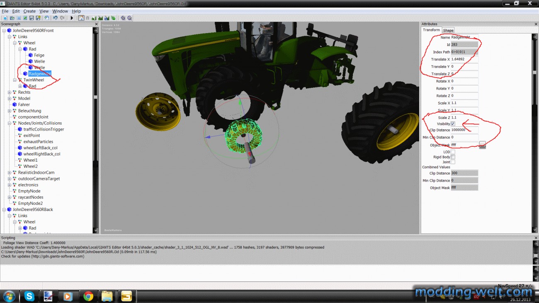The image size is (539, 303).
Task: Expand the electronics tree node
Action: point(9,185)
